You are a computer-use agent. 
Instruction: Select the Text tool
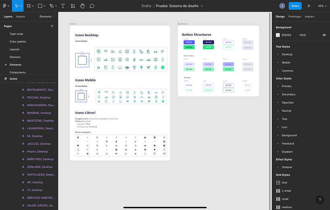click(x=63, y=6)
